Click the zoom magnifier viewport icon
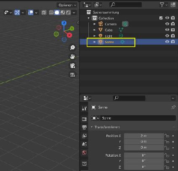The image size is (178, 171). click(x=72, y=48)
